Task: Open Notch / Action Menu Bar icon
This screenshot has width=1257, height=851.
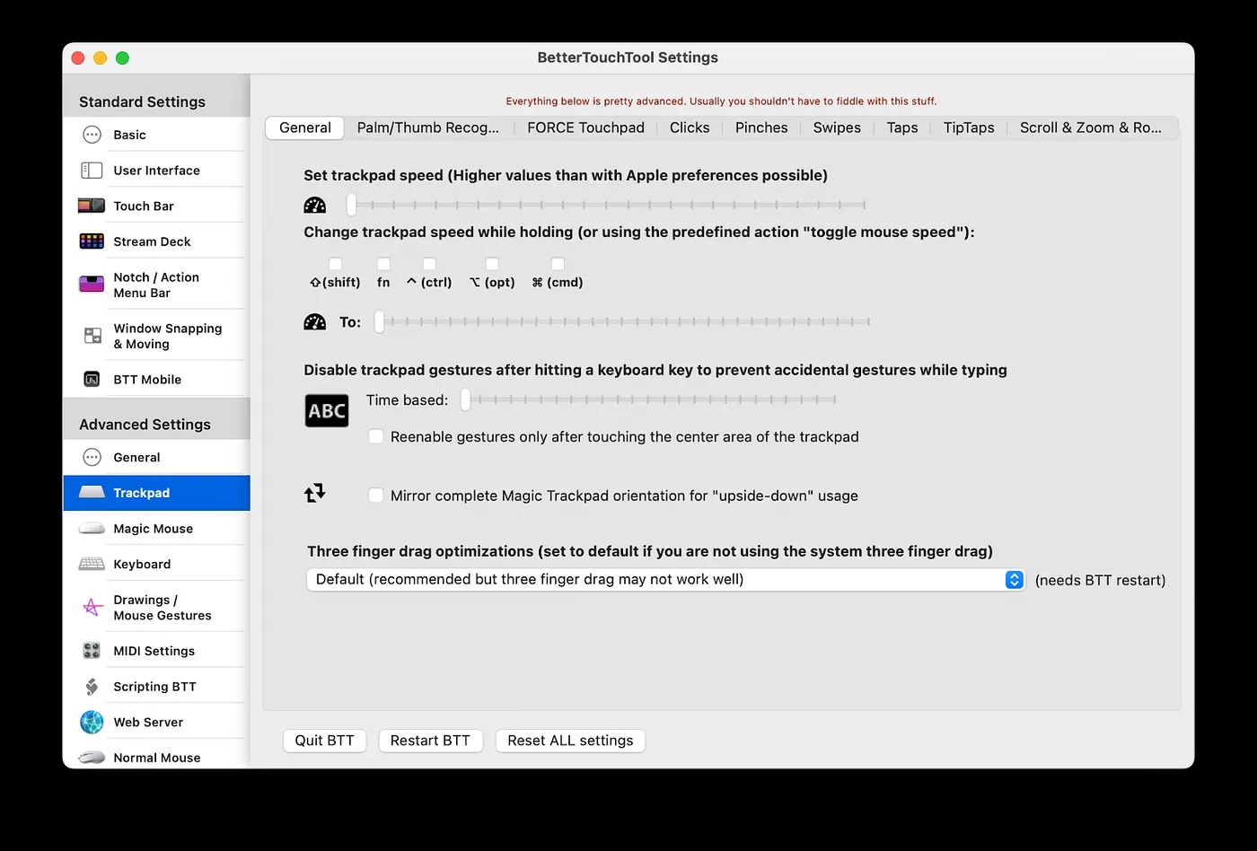Action: (x=92, y=285)
